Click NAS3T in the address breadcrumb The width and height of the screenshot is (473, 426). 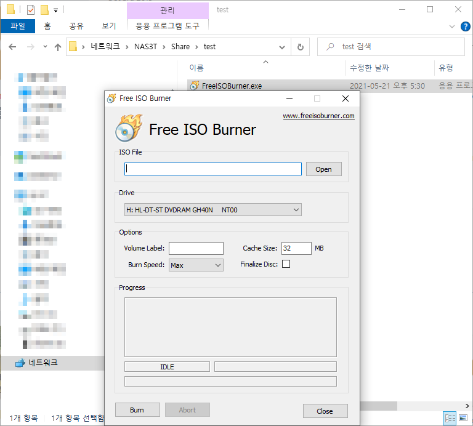pyautogui.click(x=145, y=46)
